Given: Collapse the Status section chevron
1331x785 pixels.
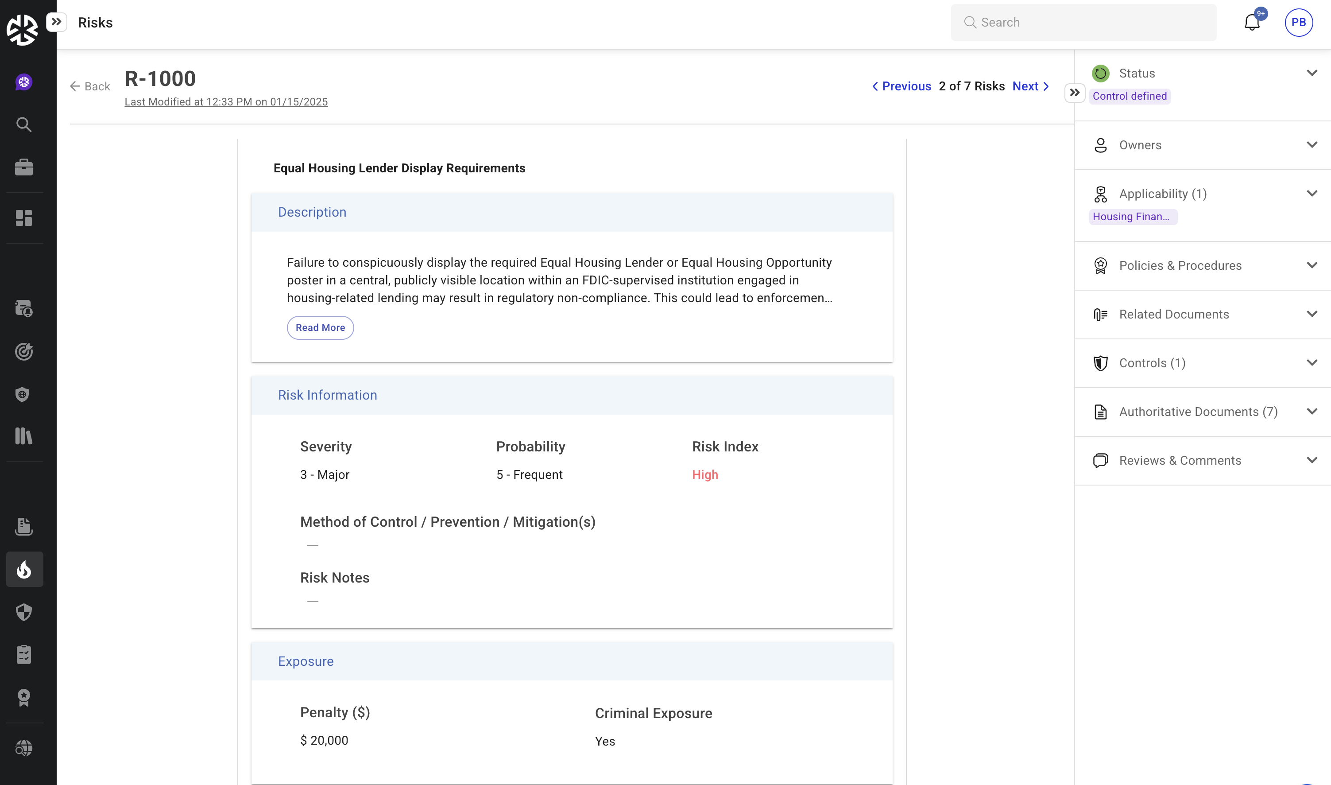Looking at the screenshot, I should tap(1312, 73).
